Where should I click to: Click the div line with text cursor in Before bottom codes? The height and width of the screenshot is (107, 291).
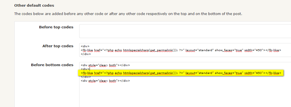coord(85,69)
